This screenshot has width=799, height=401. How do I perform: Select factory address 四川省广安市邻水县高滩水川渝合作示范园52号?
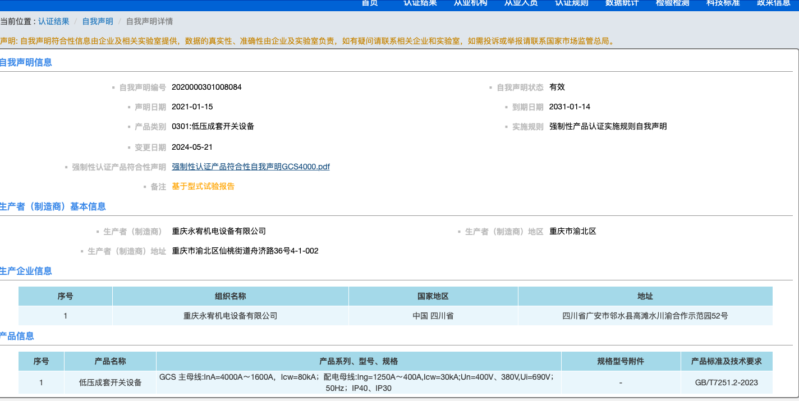coord(645,316)
